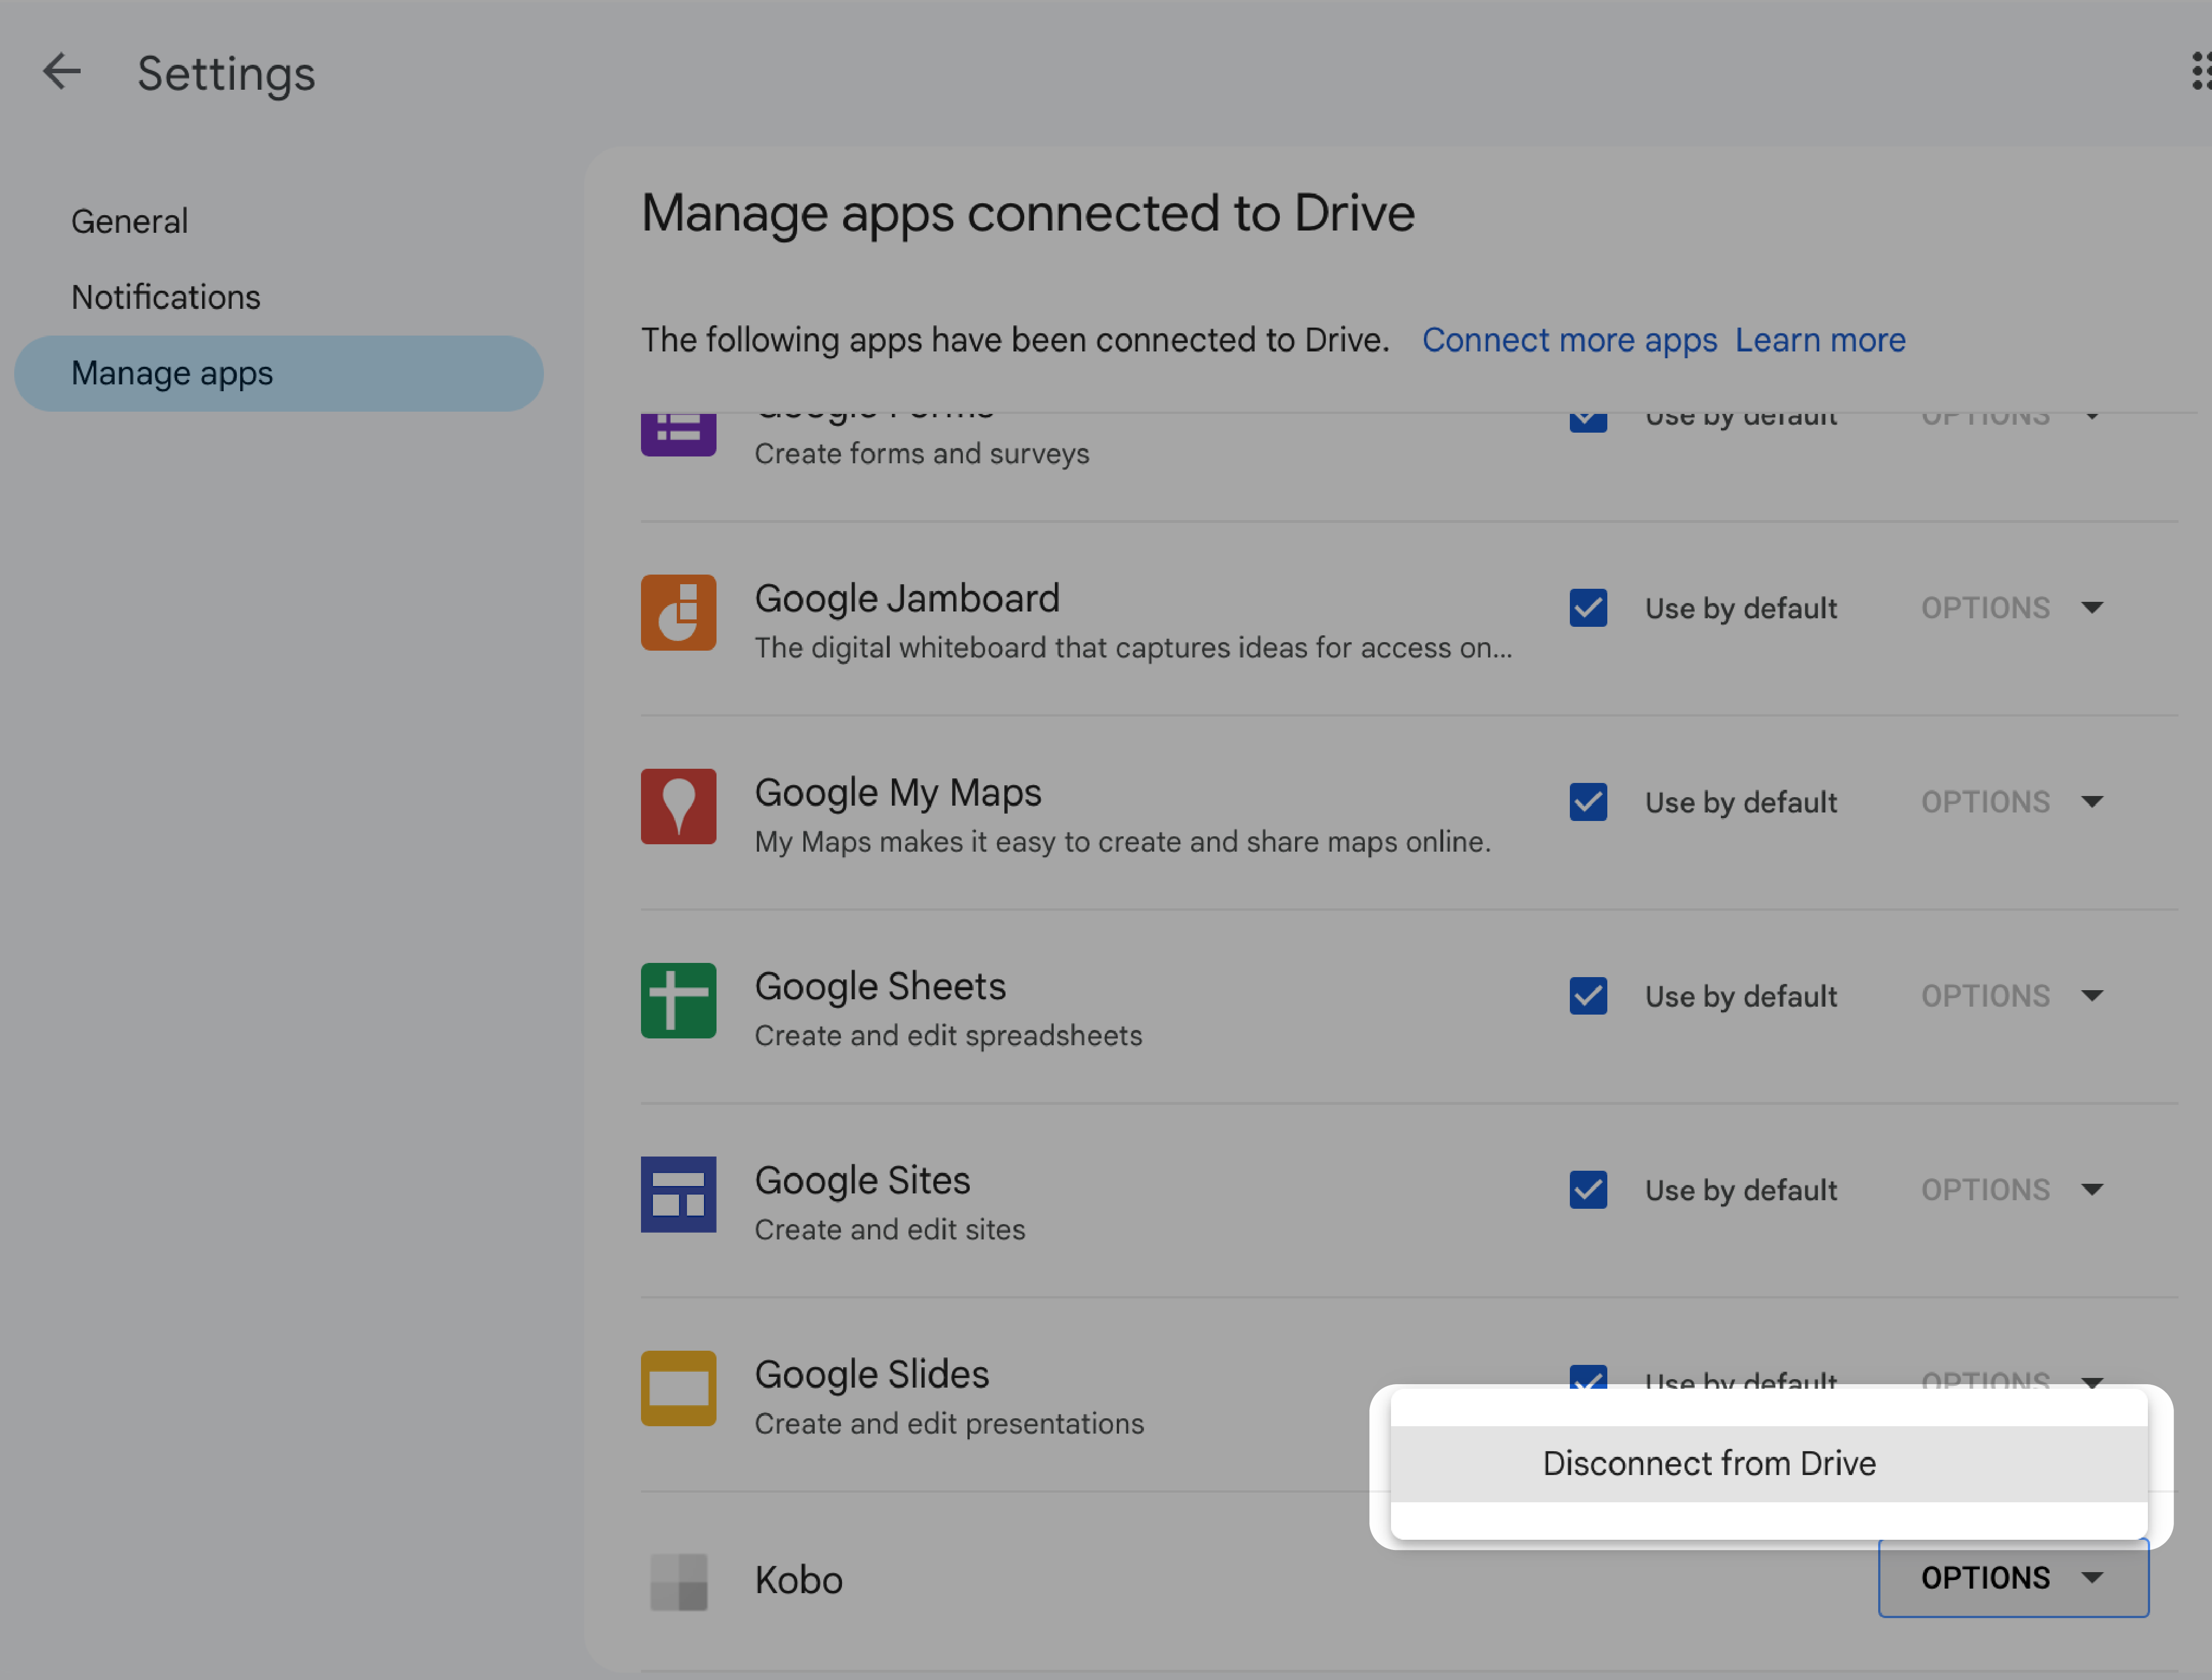Click the Google Sites icon

coord(677,1193)
